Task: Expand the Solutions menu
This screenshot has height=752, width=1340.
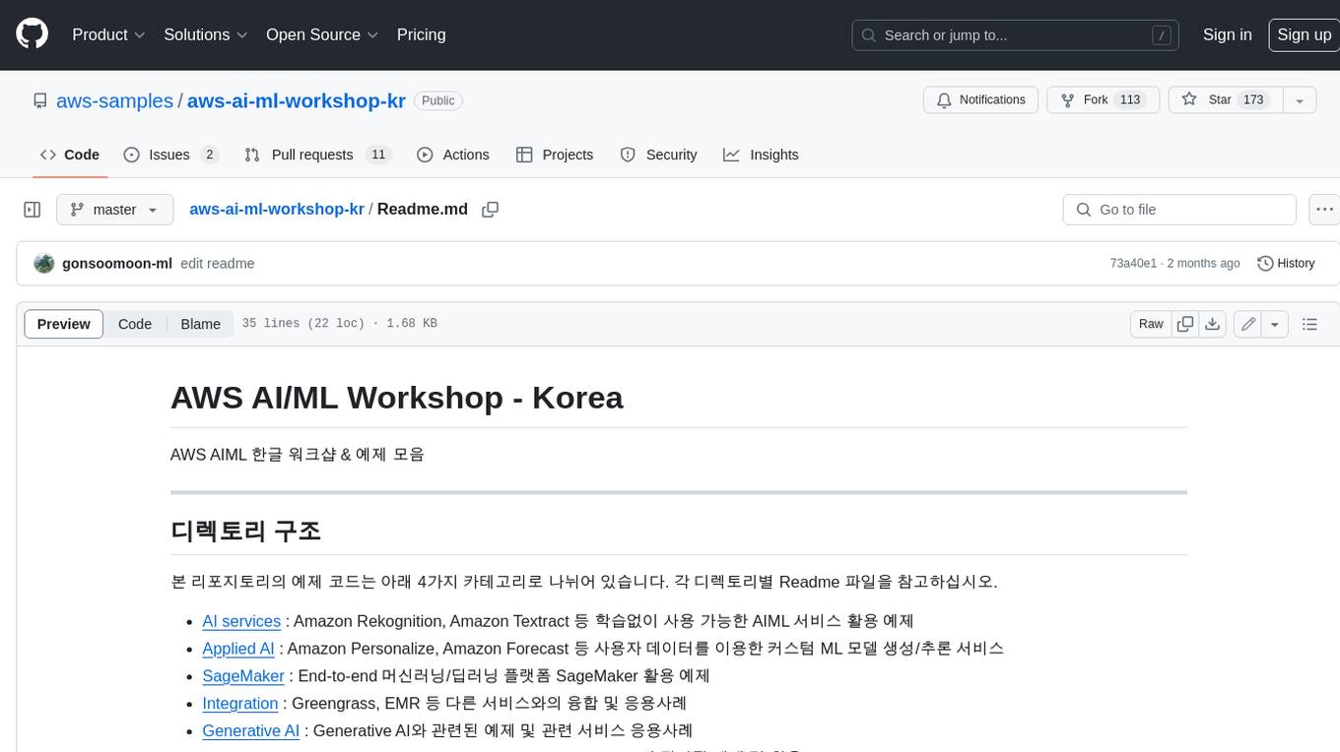Action: 206,34
